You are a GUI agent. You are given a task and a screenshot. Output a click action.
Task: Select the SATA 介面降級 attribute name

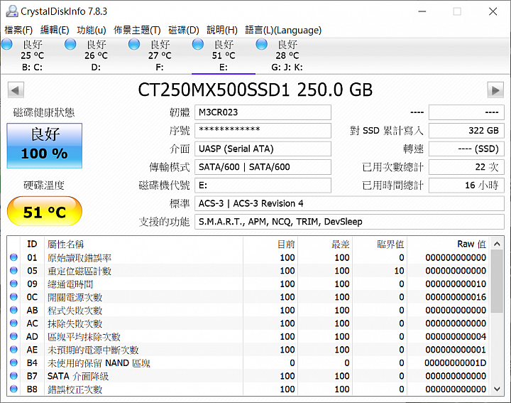point(78,376)
